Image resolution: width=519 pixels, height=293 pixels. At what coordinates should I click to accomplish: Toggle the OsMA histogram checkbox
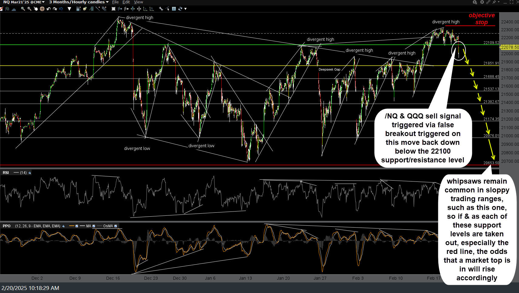tap(116, 226)
